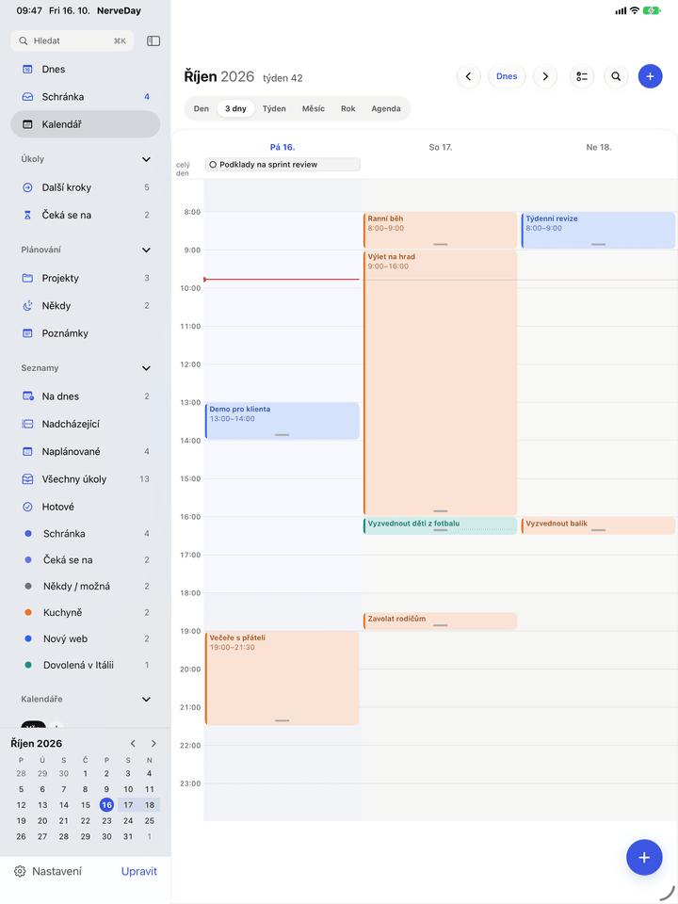Screen dimensions: 678x904
Task: Open Na dnes list
Action: point(86,396)
